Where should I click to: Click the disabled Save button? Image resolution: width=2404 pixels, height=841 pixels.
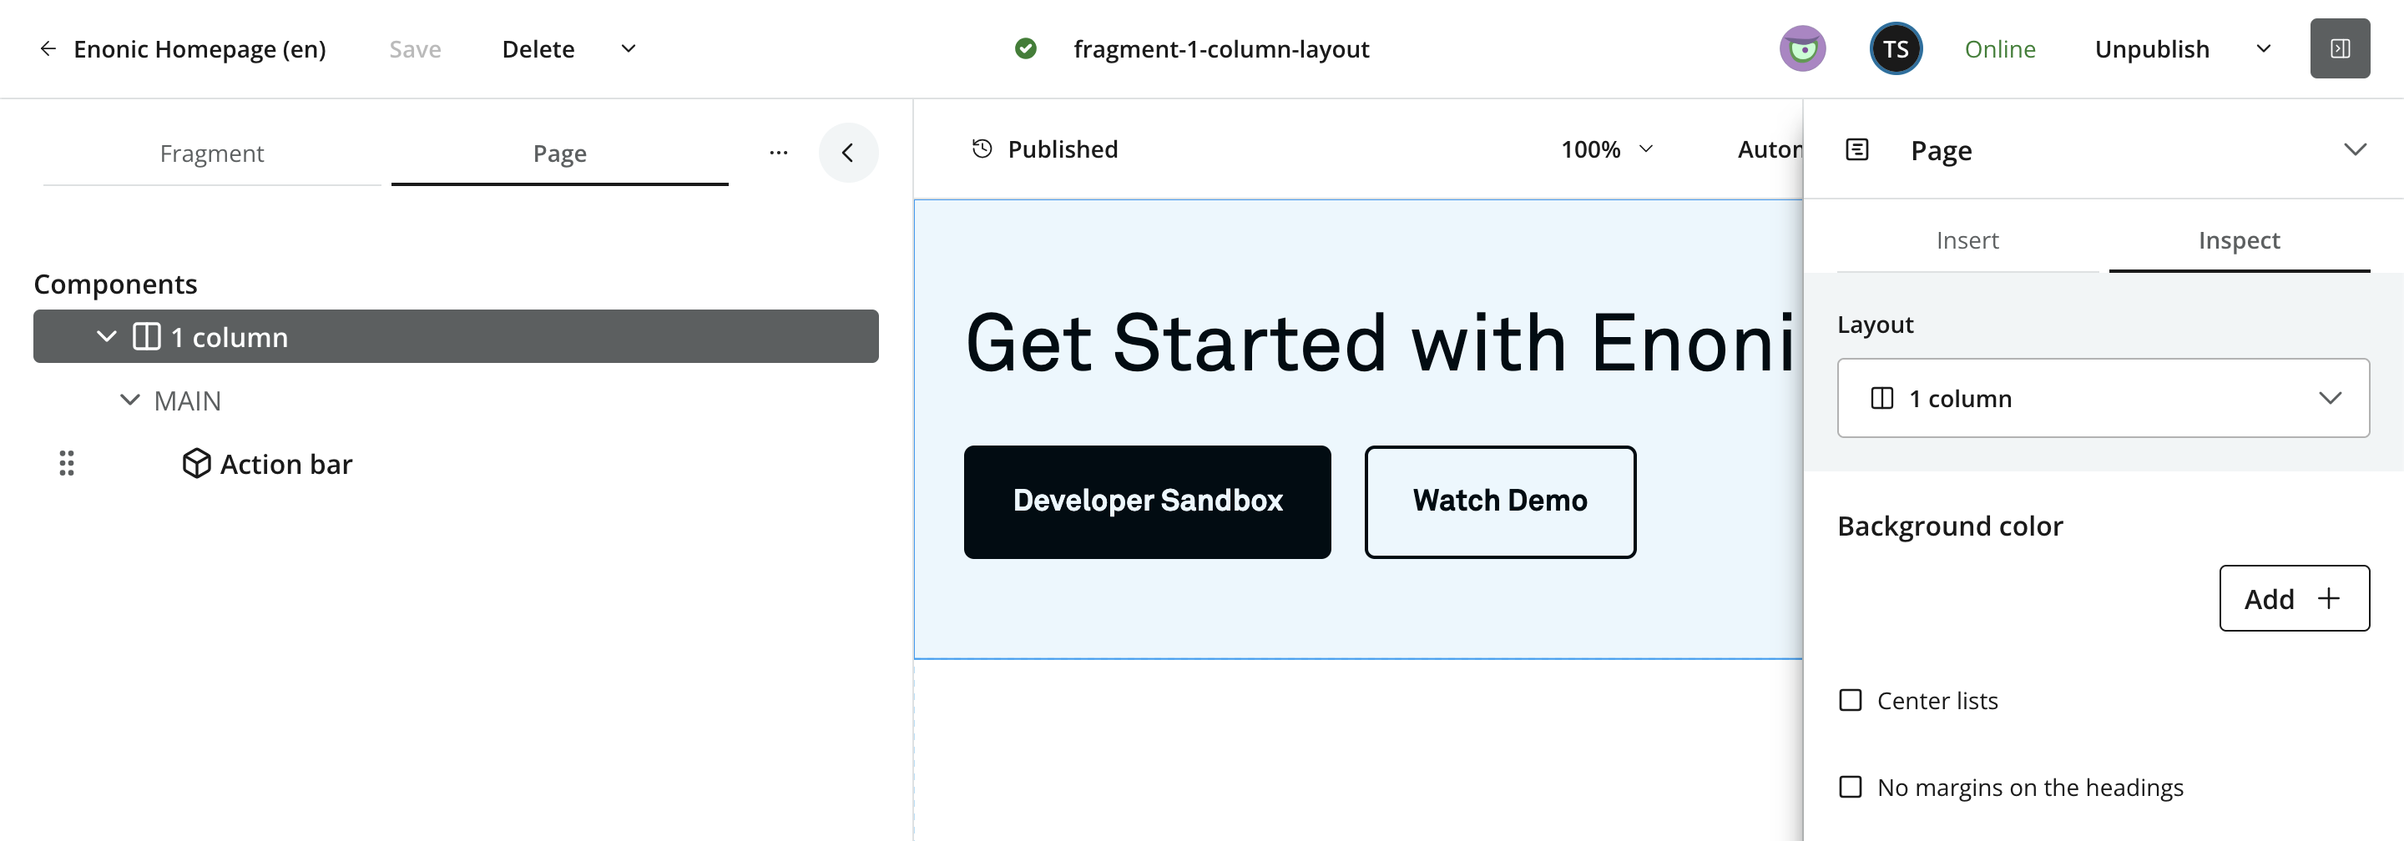(x=416, y=48)
